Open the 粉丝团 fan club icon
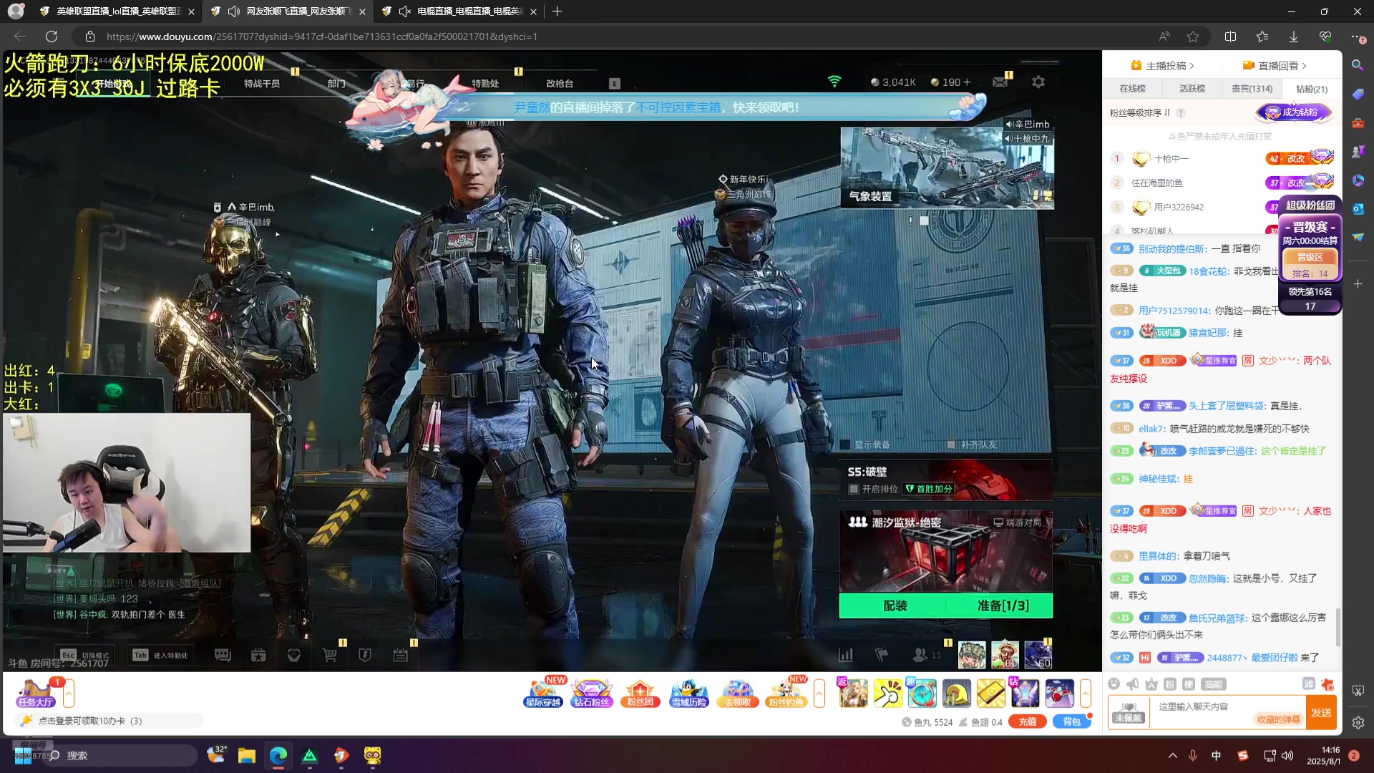This screenshot has width=1374, height=773. click(x=640, y=692)
